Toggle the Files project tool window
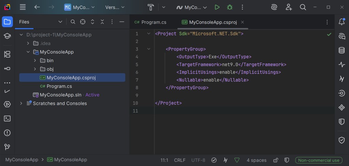The width and height of the screenshot is (349, 166). [7, 22]
